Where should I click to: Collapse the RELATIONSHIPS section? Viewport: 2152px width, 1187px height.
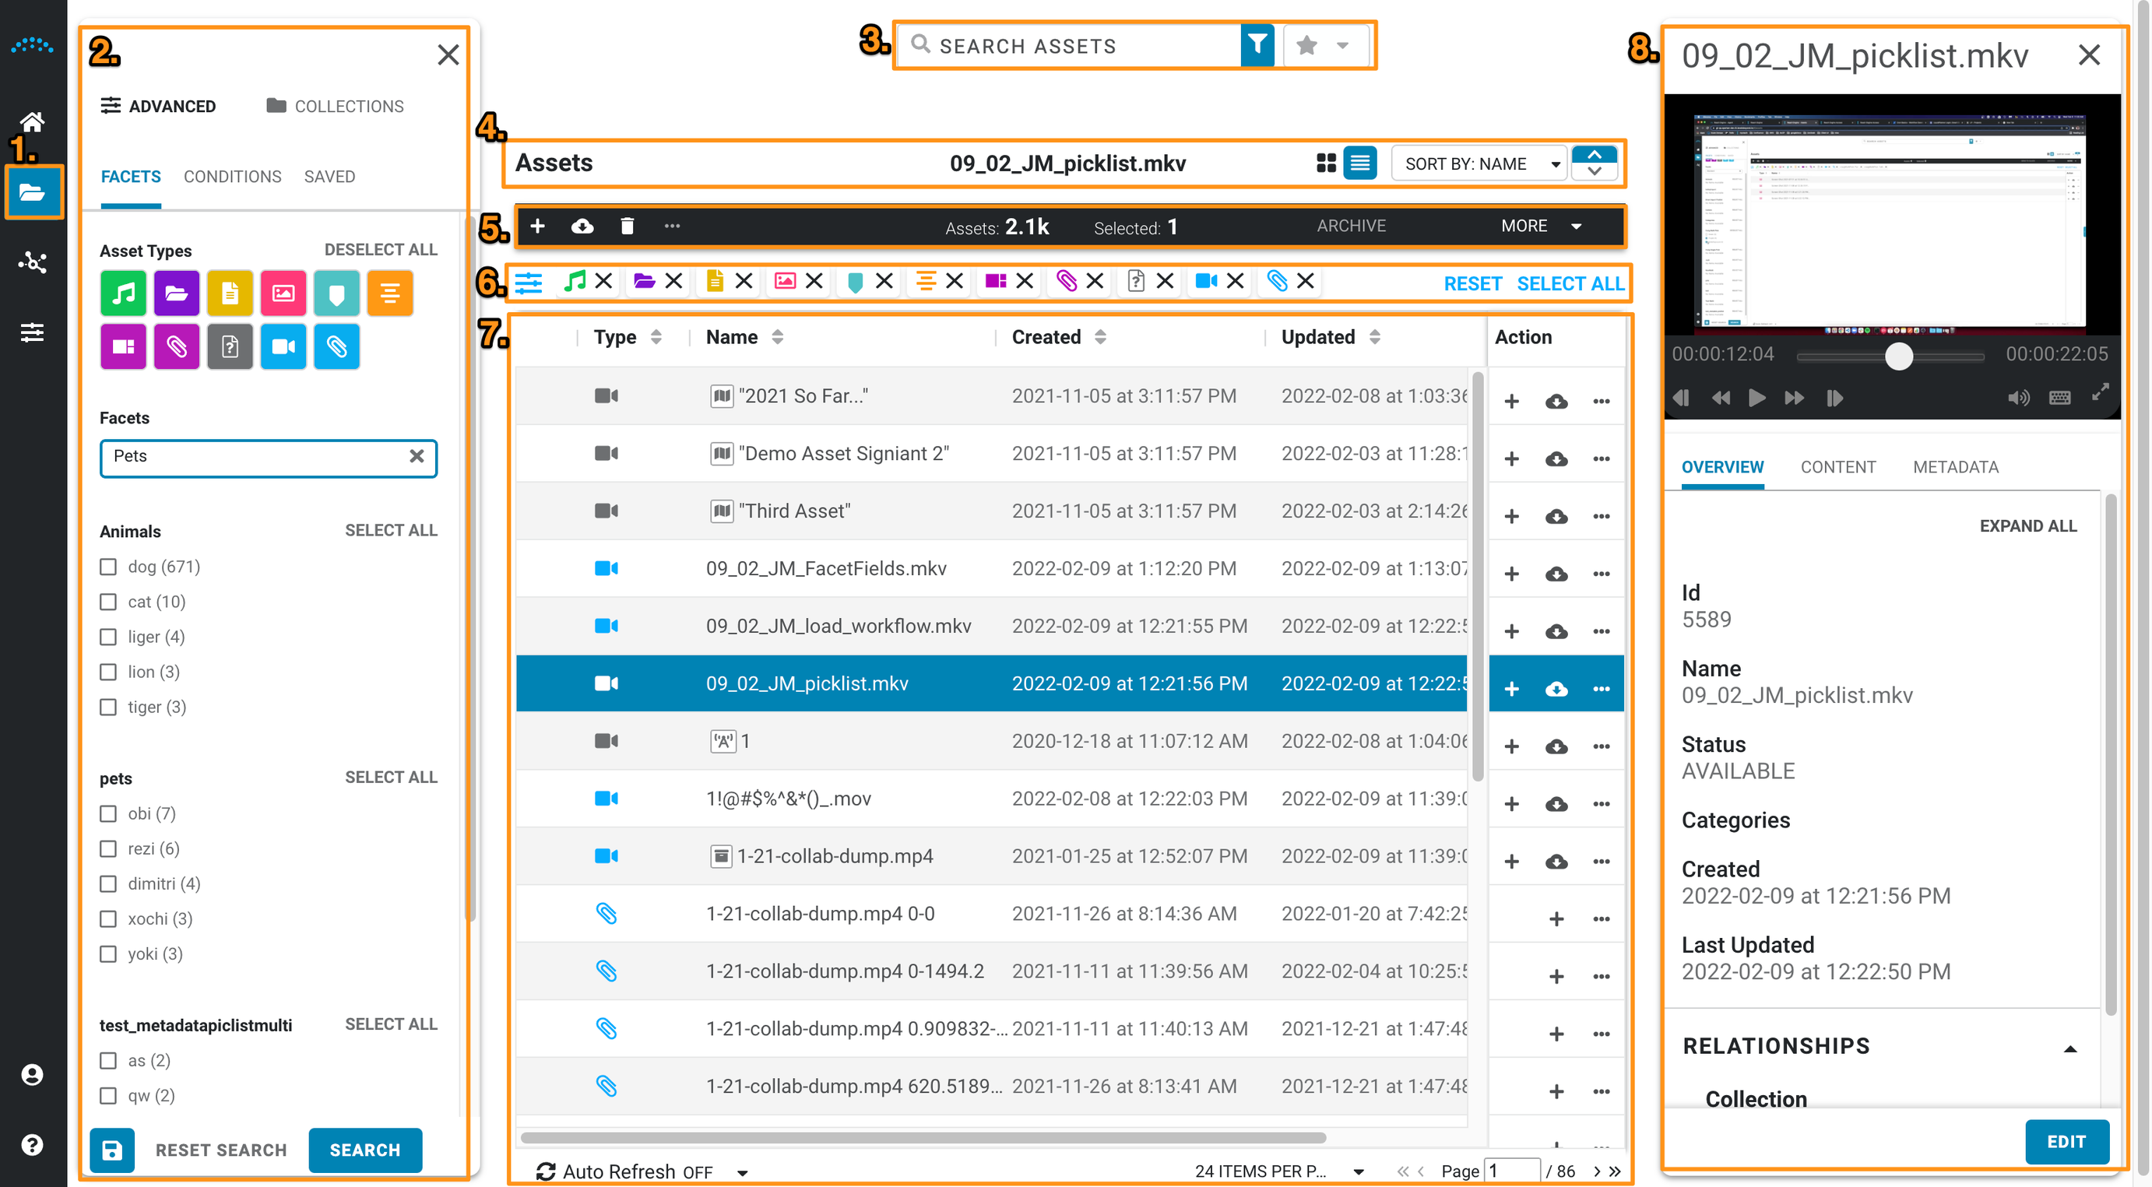coord(2069,1048)
